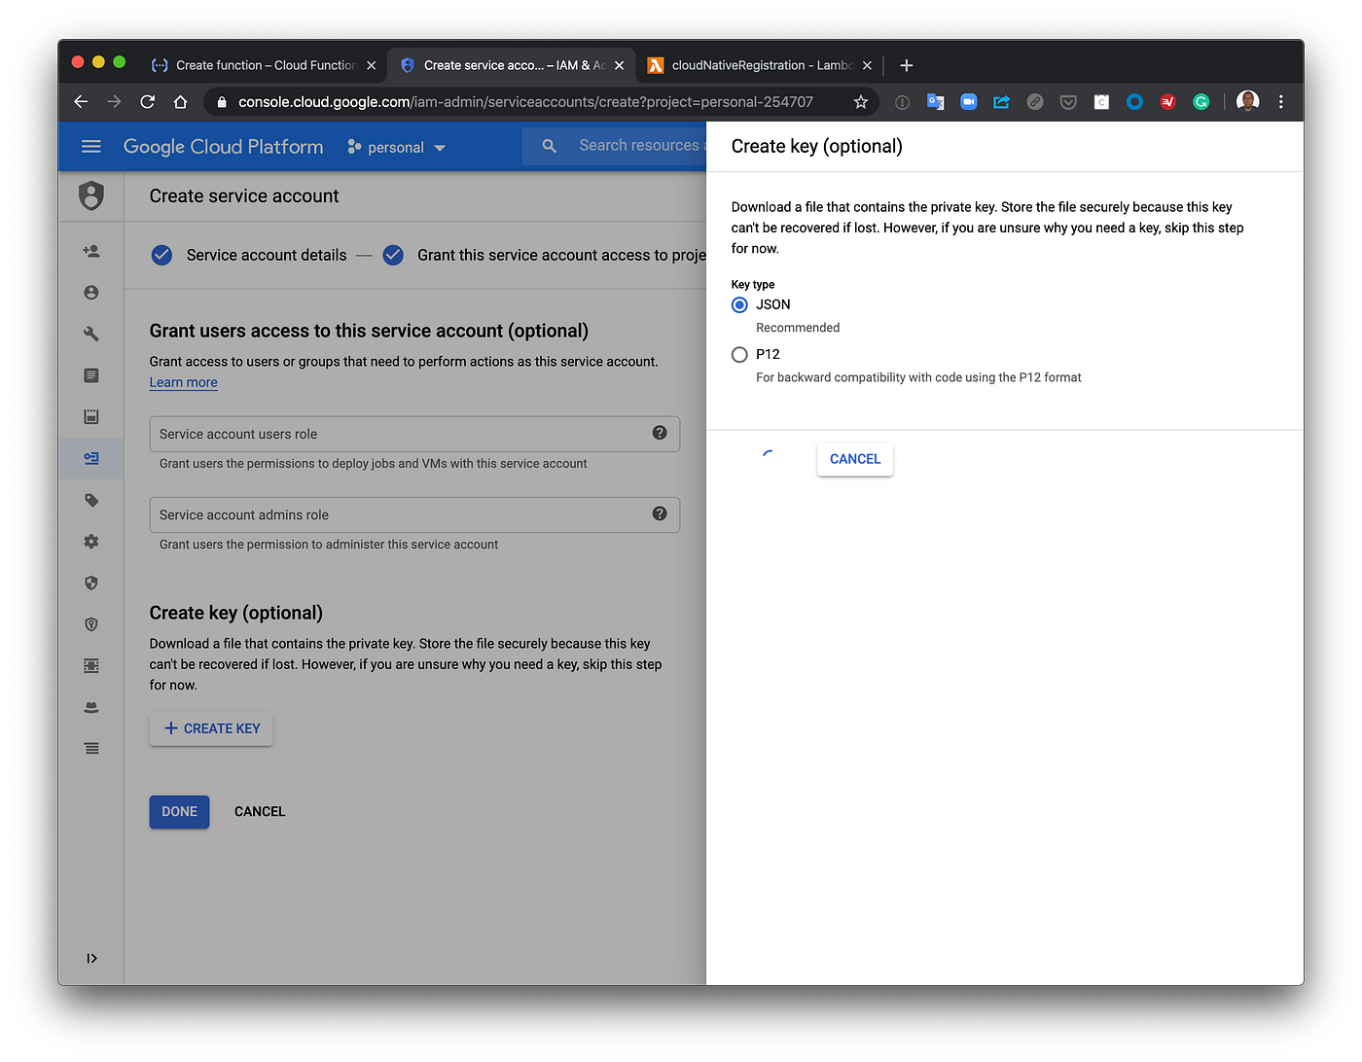The height and width of the screenshot is (1062, 1362).
Task: Check the Service account details step circle
Action: click(161, 255)
